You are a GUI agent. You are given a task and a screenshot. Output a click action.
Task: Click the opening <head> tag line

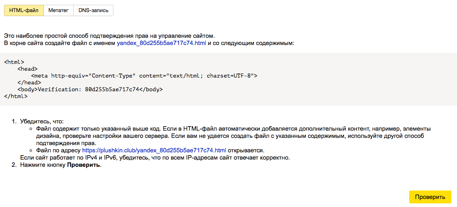[27, 69]
